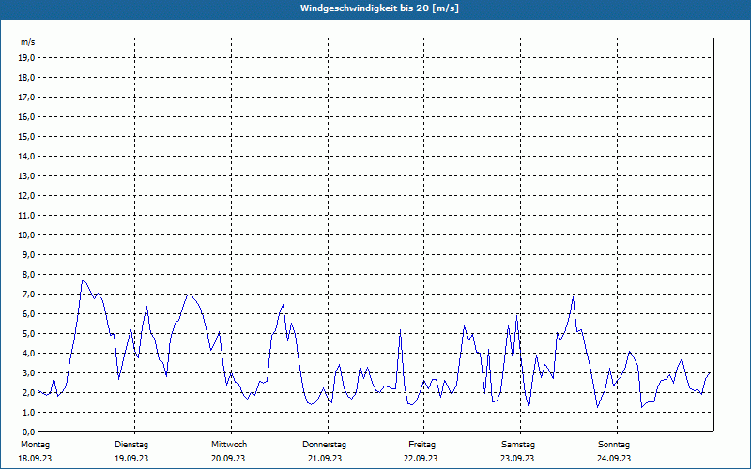Select the 9,0 y-axis value
This screenshot has width=751, height=469.
(x=29, y=254)
